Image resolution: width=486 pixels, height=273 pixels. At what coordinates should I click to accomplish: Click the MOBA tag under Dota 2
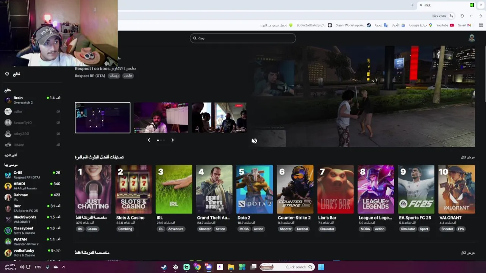pos(244,229)
